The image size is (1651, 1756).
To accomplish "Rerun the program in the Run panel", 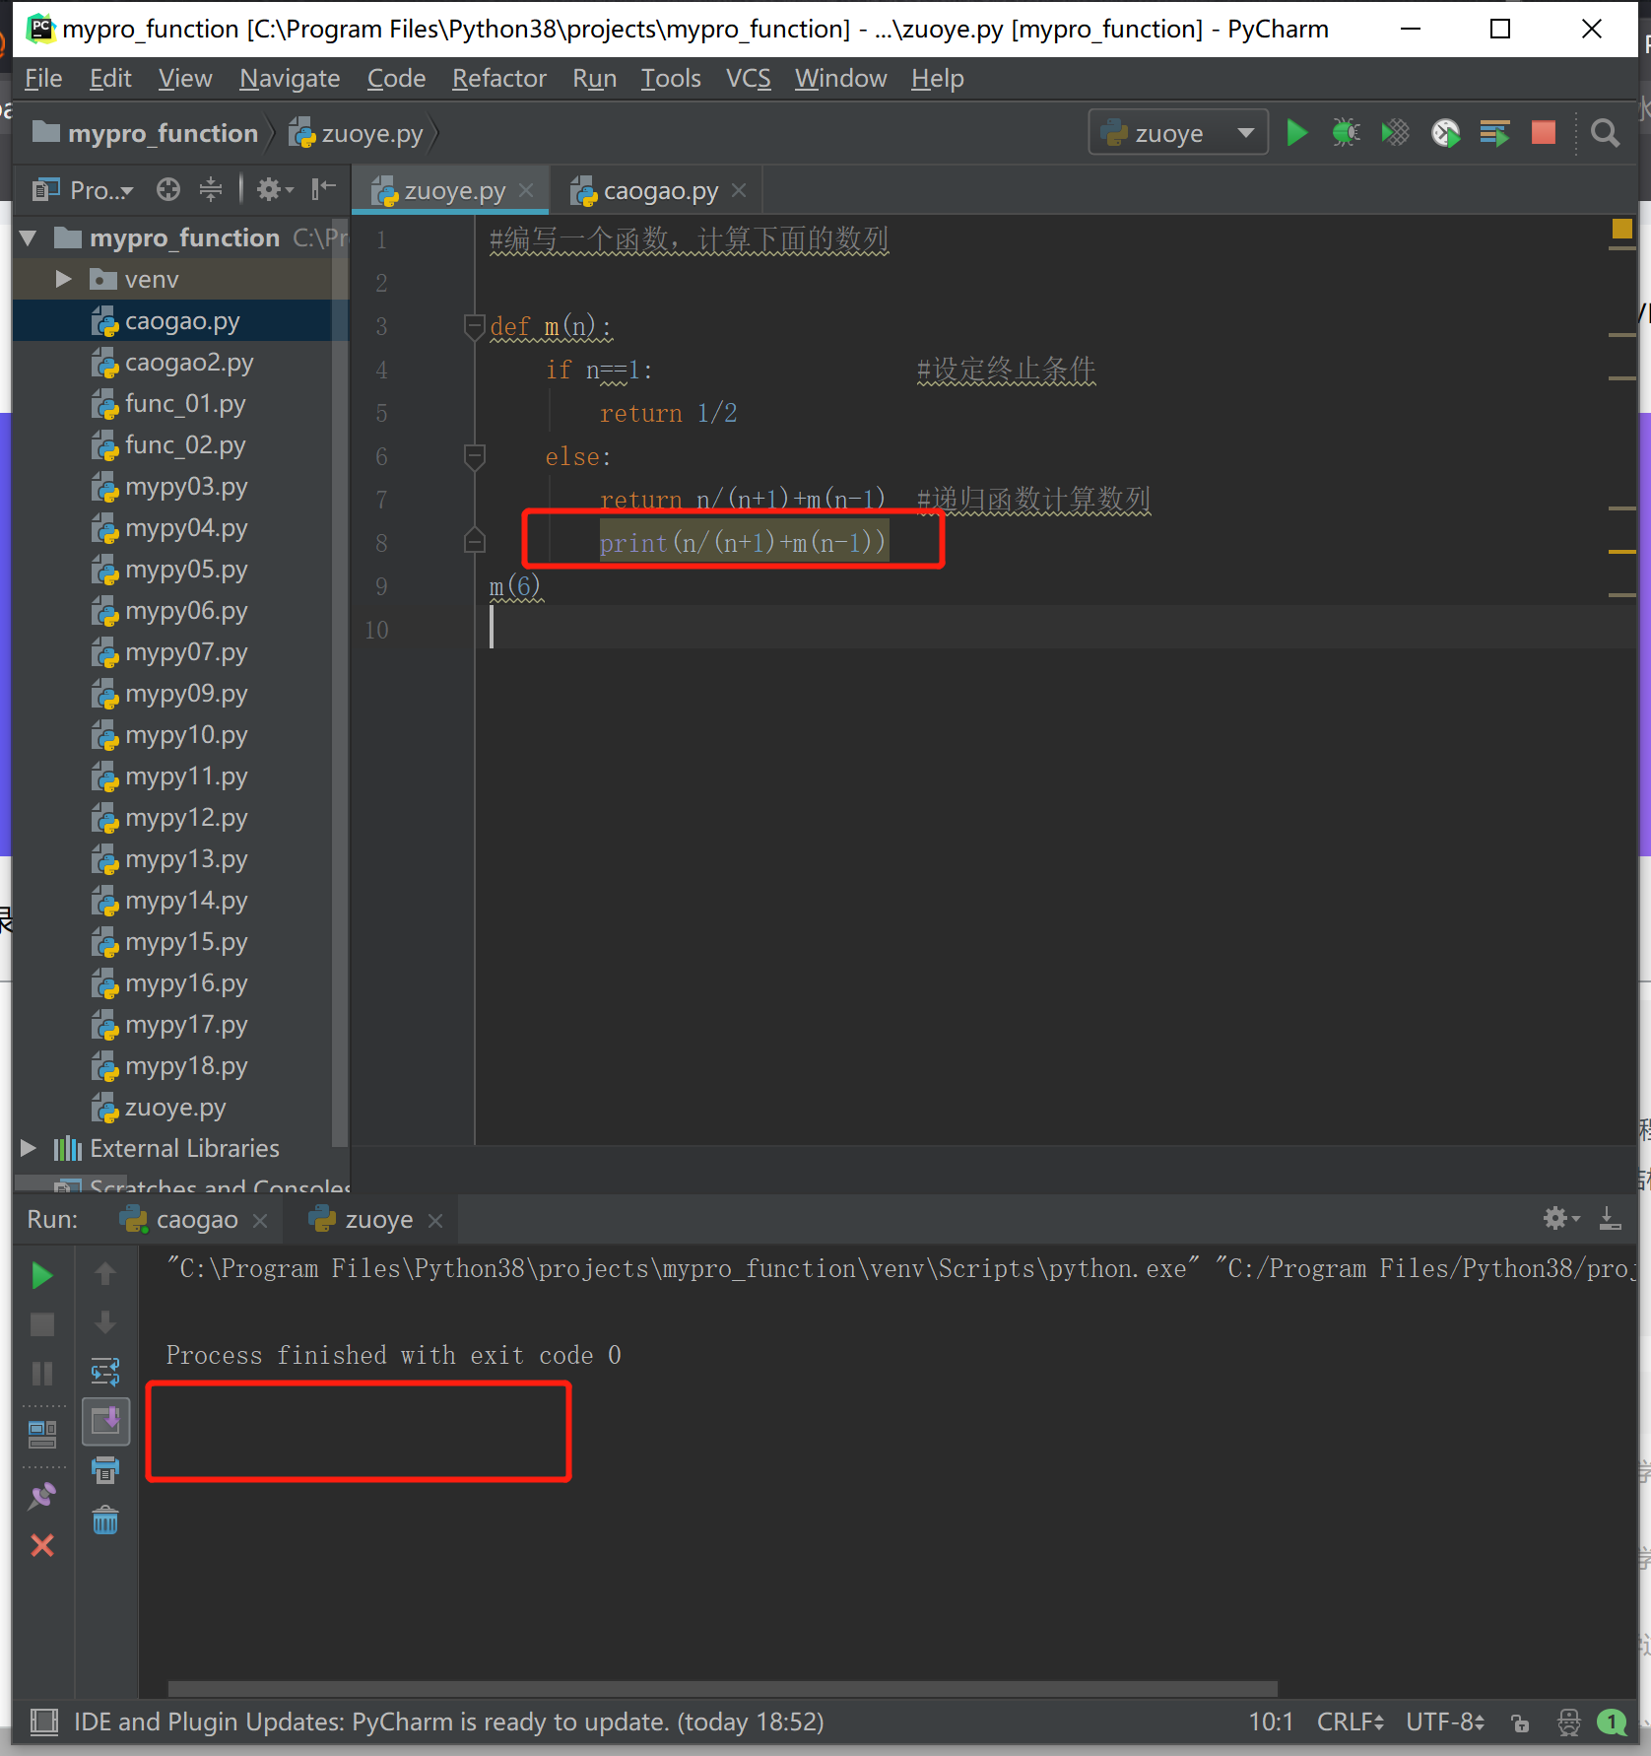I will click(41, 1275).
